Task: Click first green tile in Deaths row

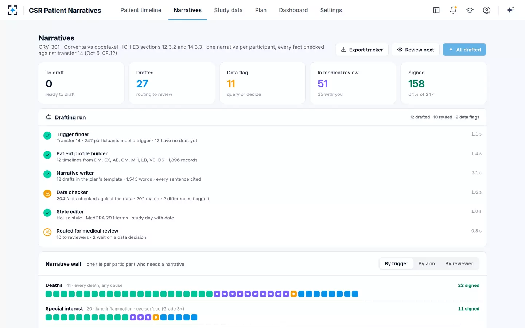Action: (x=48, y=294)
